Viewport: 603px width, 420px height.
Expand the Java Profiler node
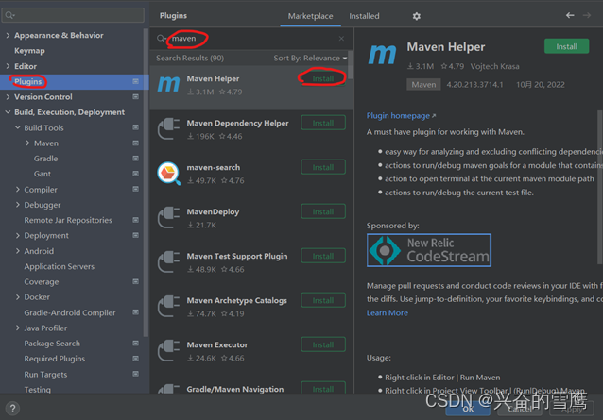18,328
